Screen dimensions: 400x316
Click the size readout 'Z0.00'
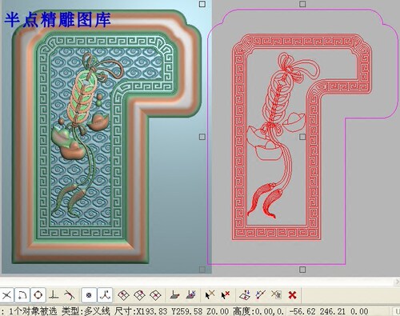(218, 311)
